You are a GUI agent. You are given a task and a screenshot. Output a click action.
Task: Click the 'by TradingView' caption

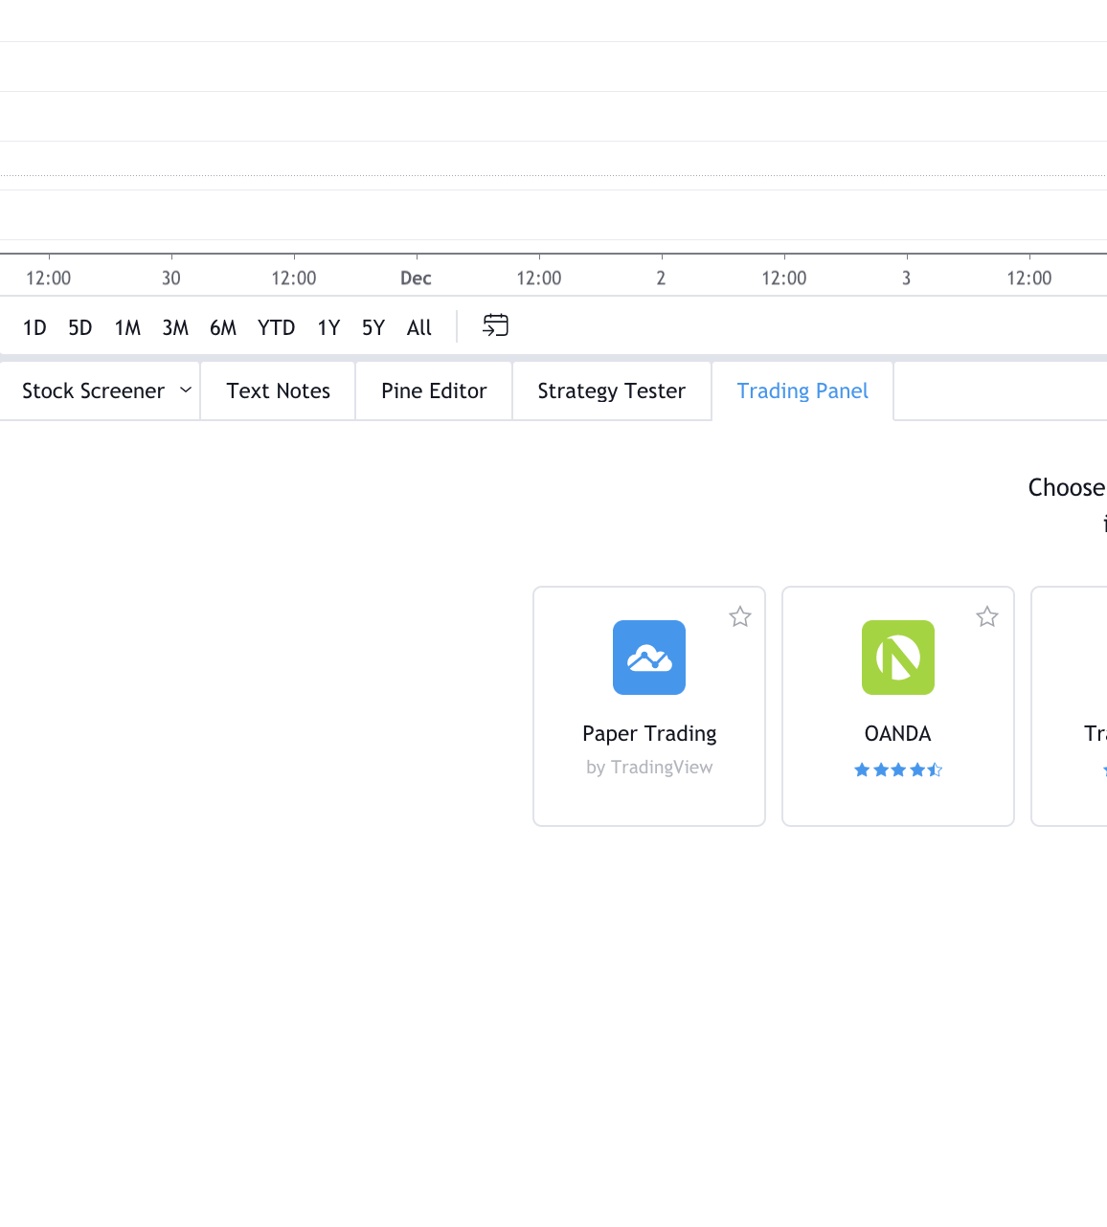pos(649,767)
